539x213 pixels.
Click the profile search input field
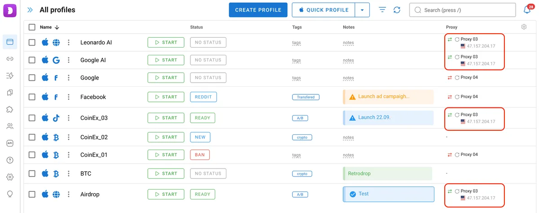click(462, 10)
